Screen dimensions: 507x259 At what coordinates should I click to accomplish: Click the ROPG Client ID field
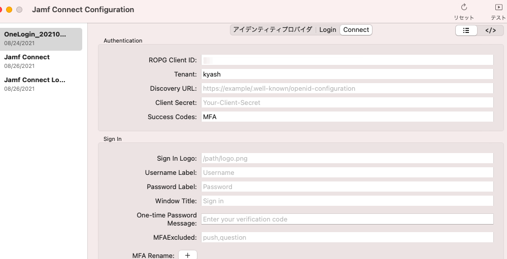(x=347, y=60)
